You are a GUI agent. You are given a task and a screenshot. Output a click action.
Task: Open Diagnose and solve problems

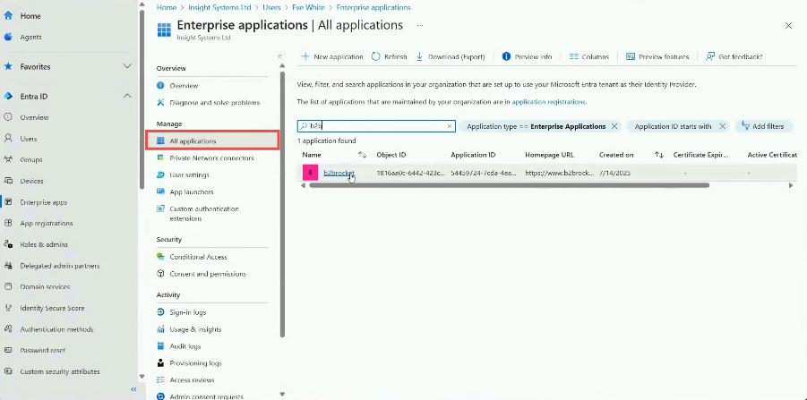coord(214,102)
